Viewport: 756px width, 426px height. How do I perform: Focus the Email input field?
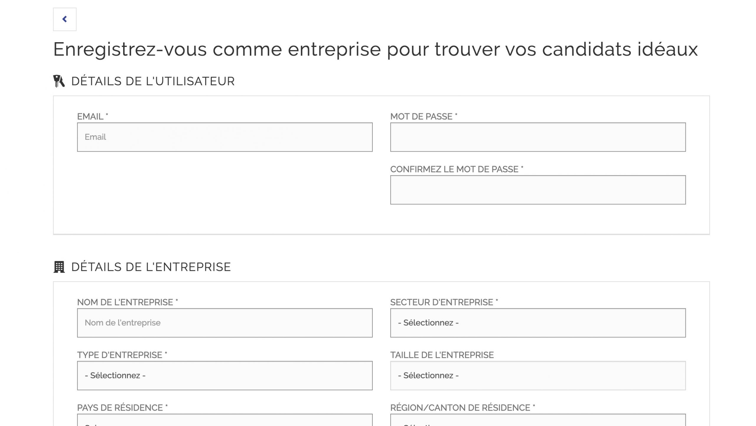click(225, 137)
